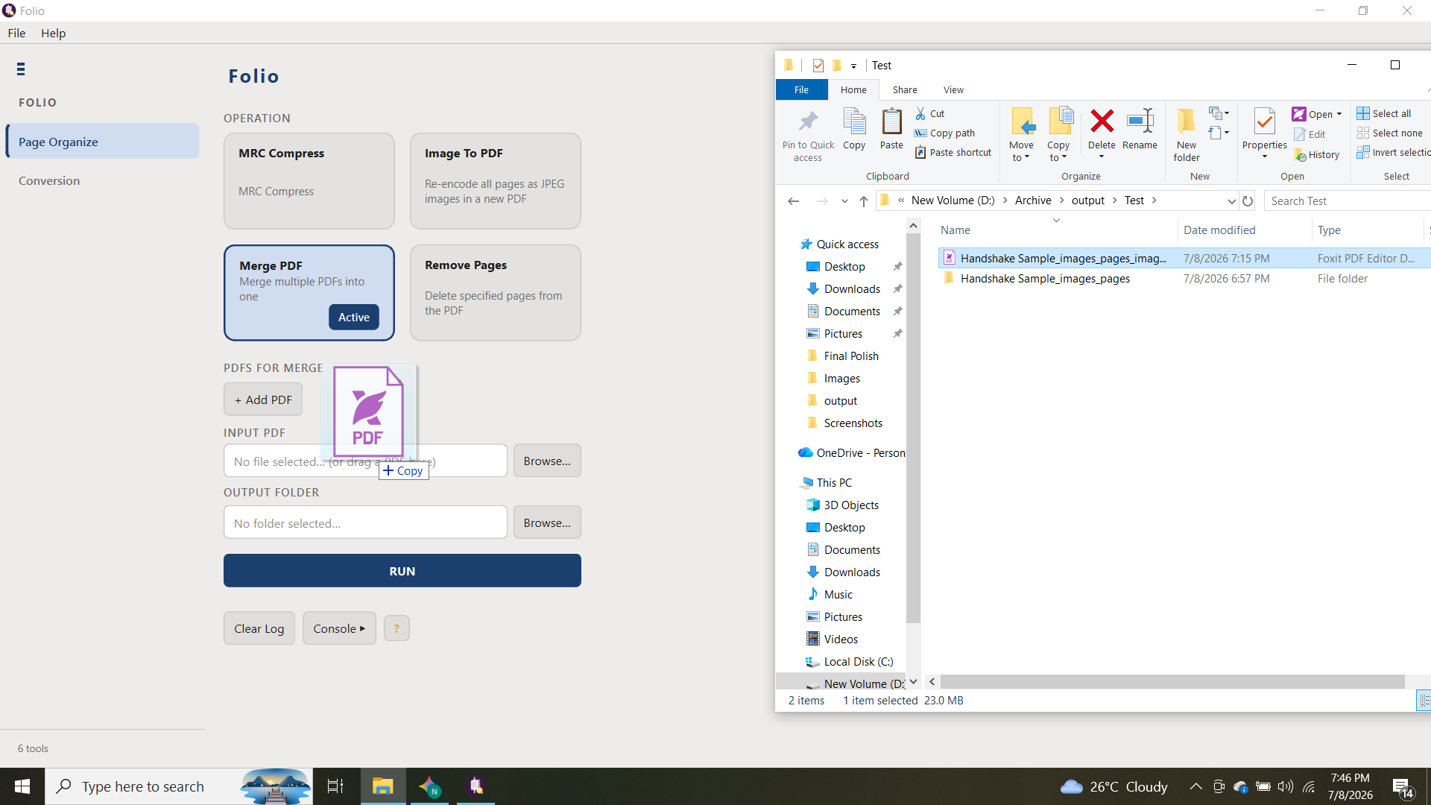
Task: Click the New folder icon
Action: (1187, 121)
